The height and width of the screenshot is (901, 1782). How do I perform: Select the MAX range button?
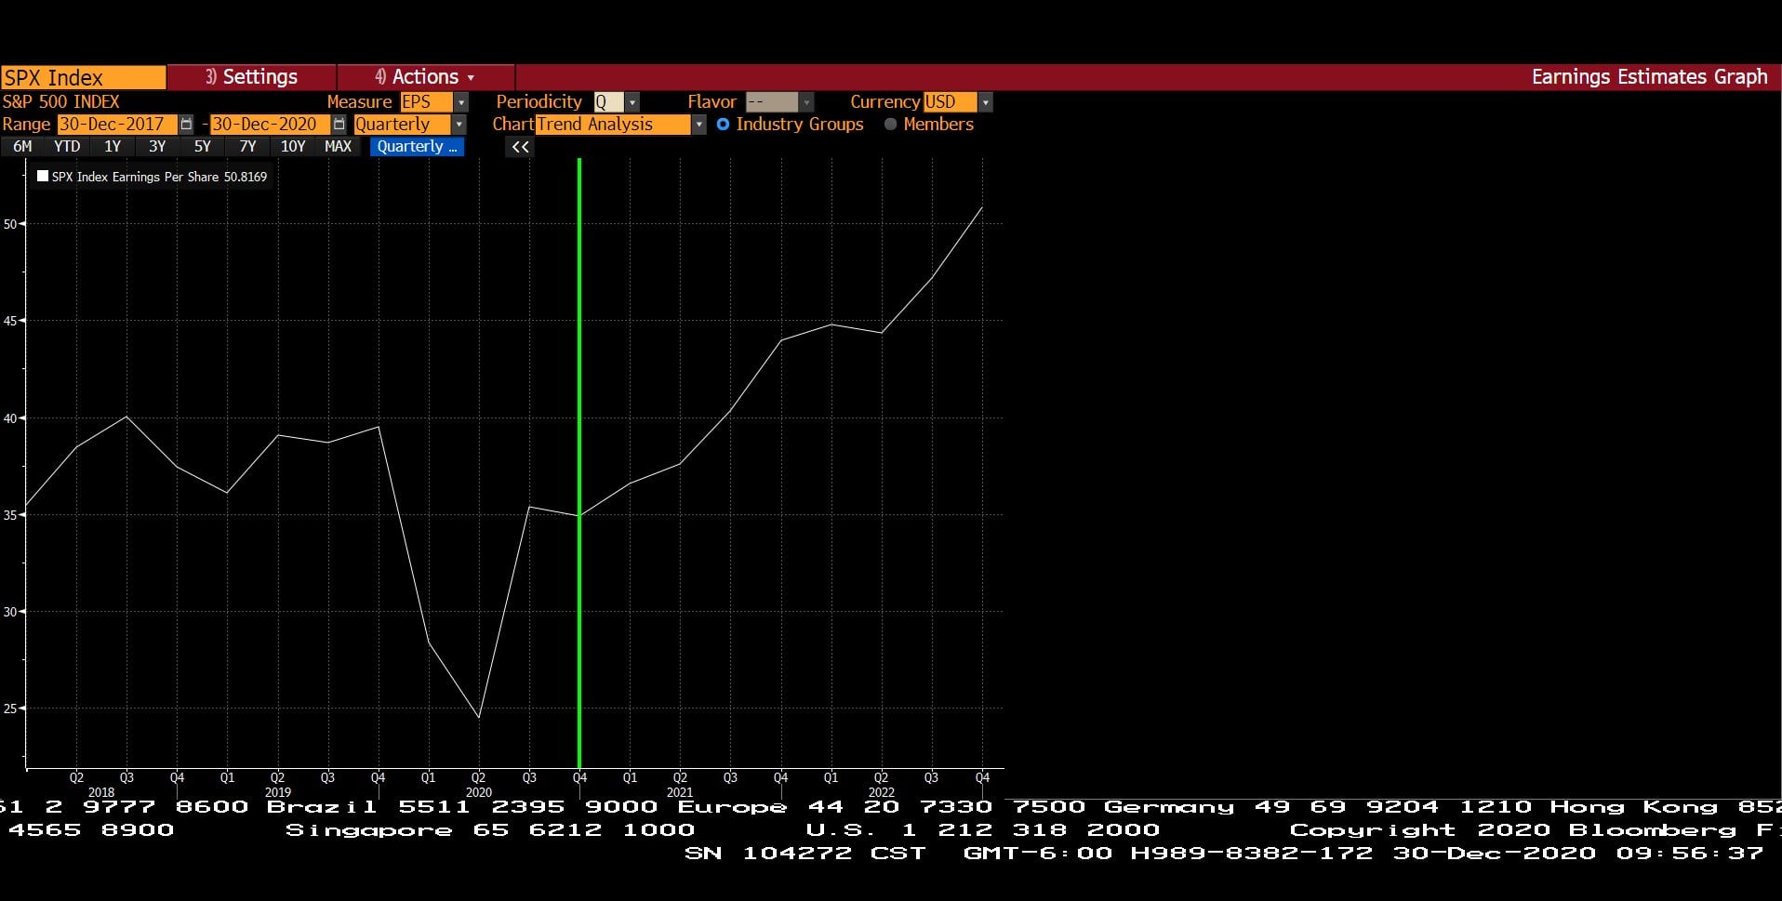click(338, 147)
